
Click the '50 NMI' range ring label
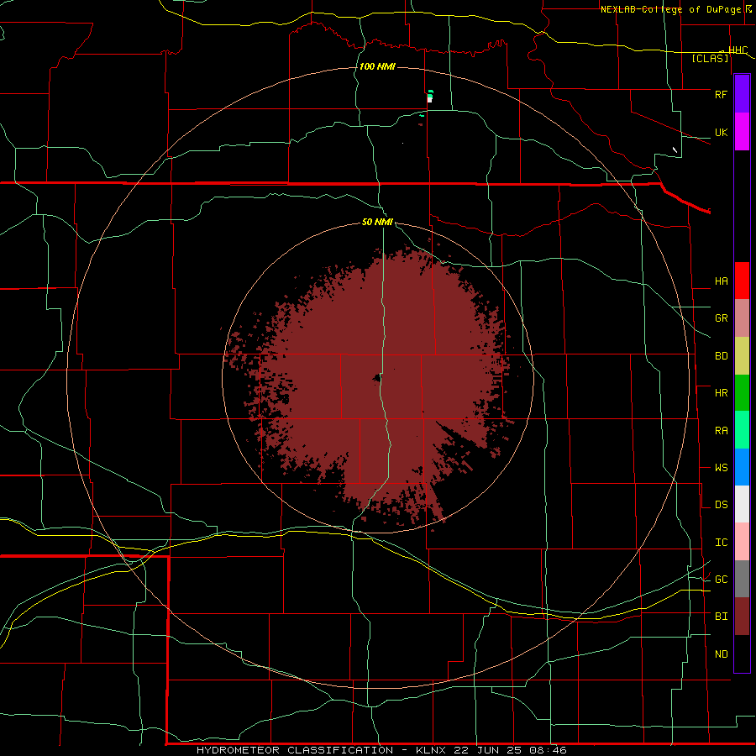point(377,223)
